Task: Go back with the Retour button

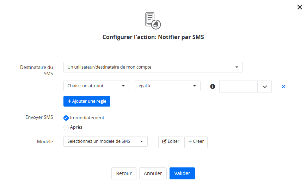Action: (124, 173)
